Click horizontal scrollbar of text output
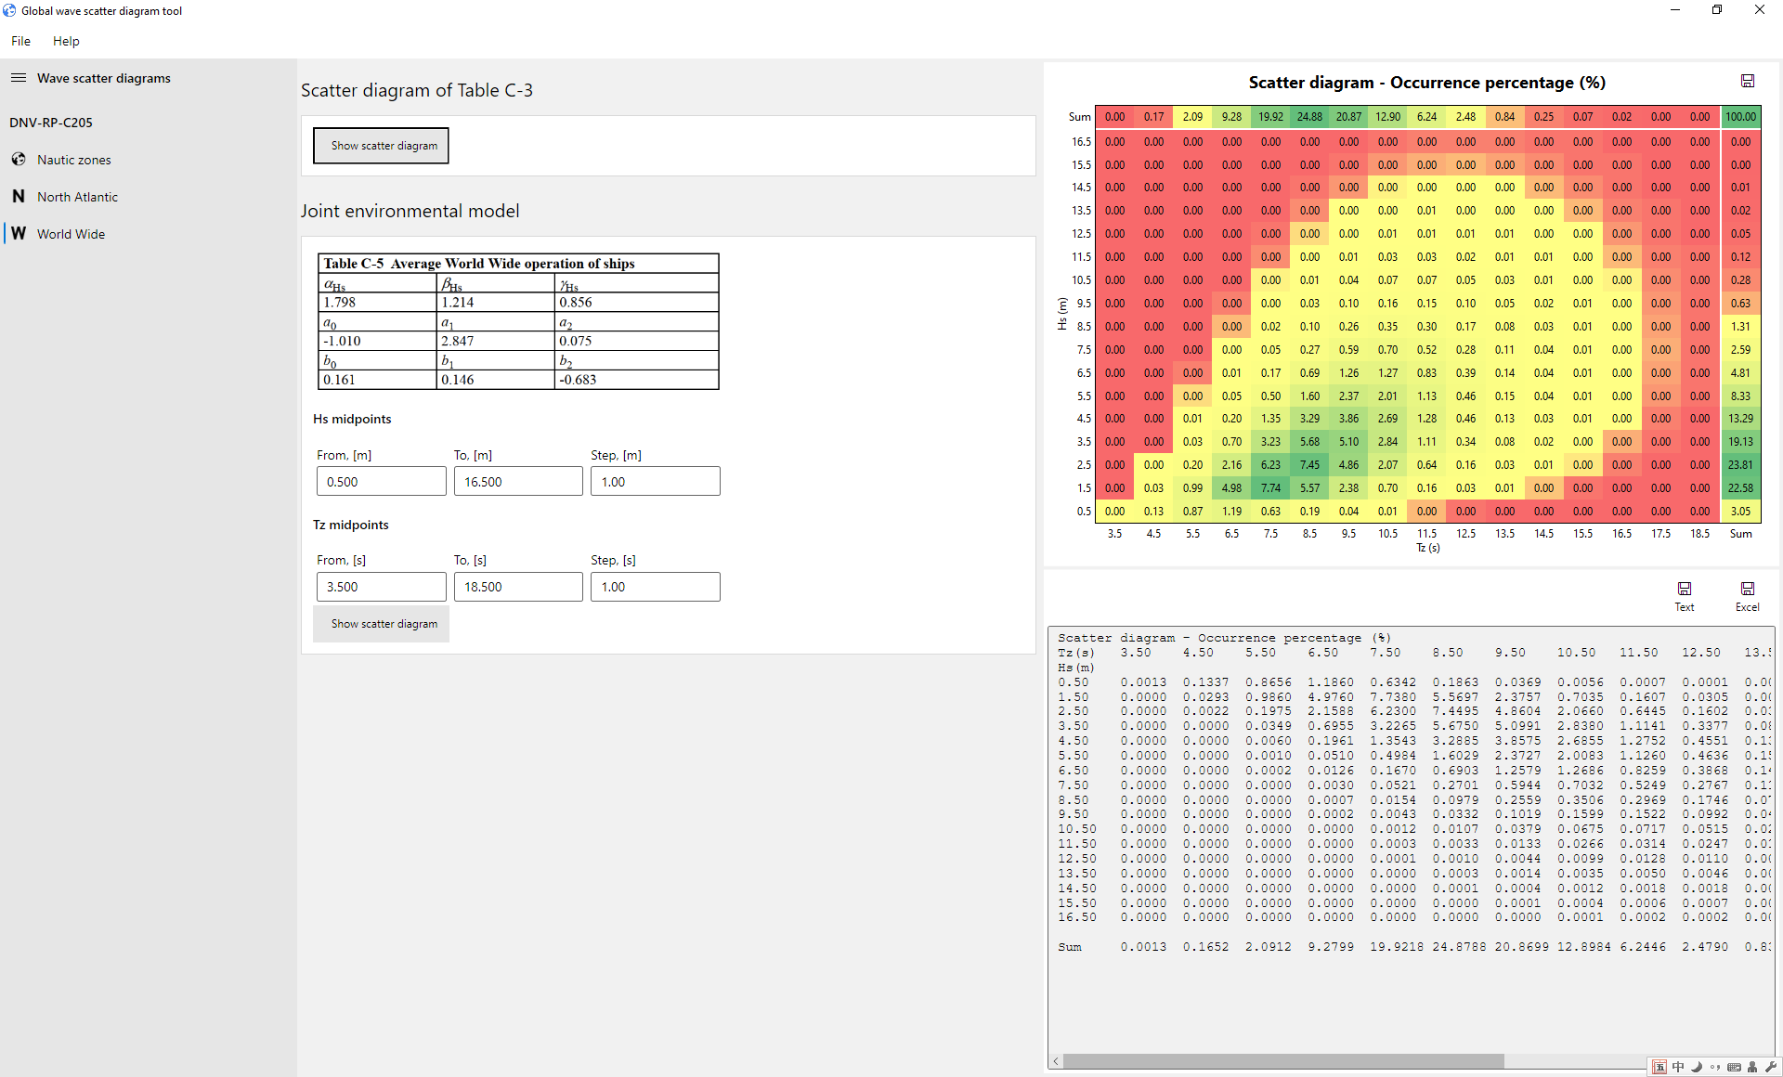The height and width of the screenshot is (1077, 1783). point(1282,1061)
